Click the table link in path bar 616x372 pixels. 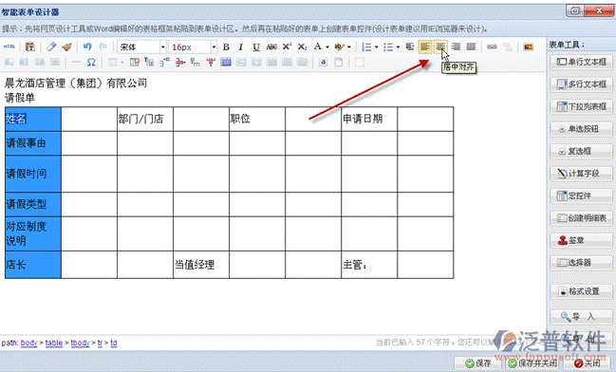click(54, 343)
